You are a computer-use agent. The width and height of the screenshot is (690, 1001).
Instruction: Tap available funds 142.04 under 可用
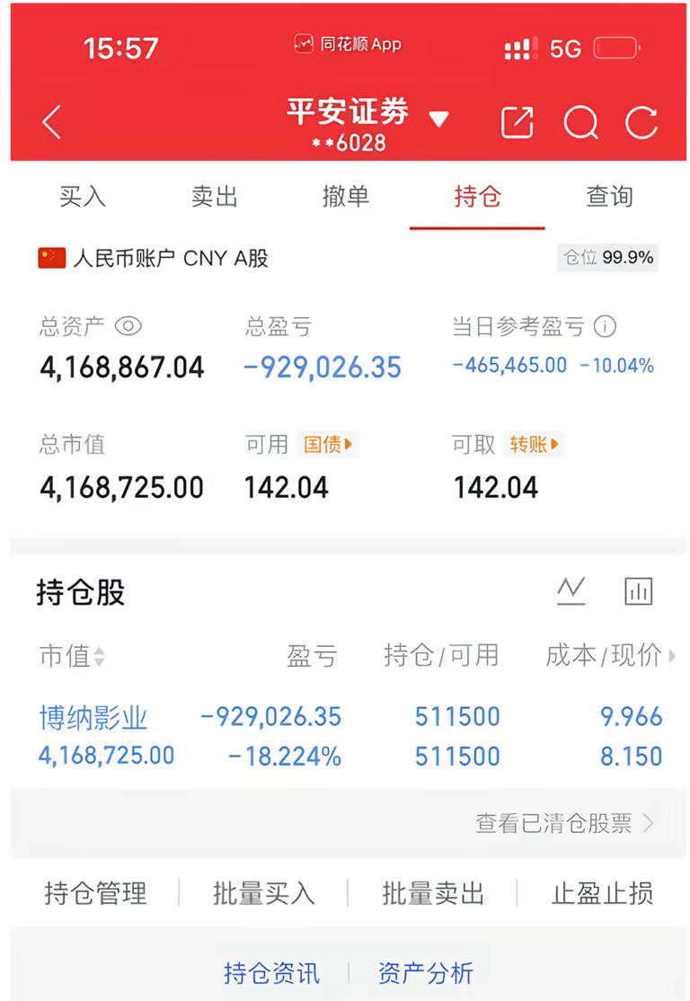point(287,488)
